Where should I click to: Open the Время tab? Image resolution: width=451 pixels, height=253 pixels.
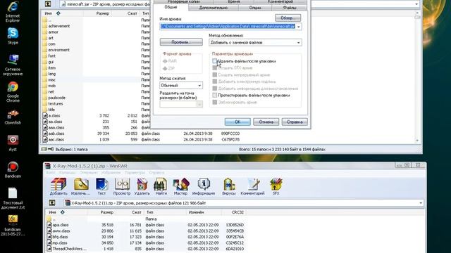234,1
